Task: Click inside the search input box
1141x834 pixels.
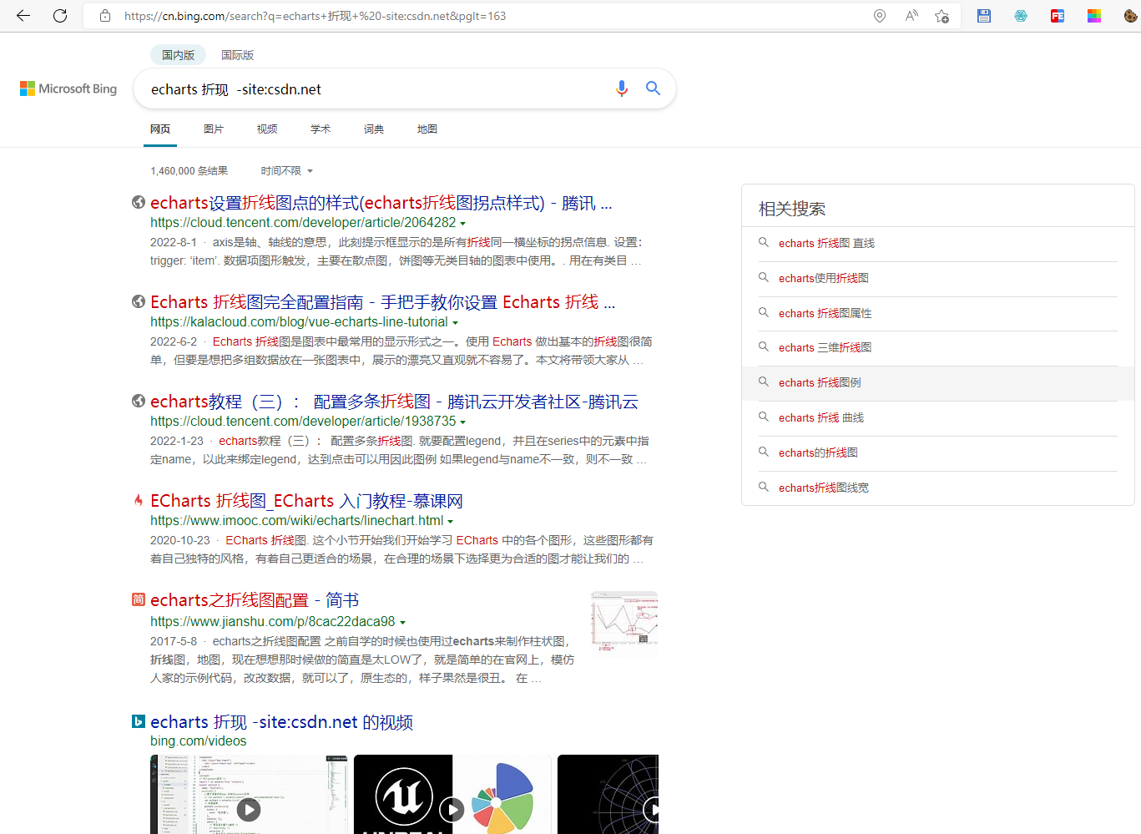Action: 376,88
